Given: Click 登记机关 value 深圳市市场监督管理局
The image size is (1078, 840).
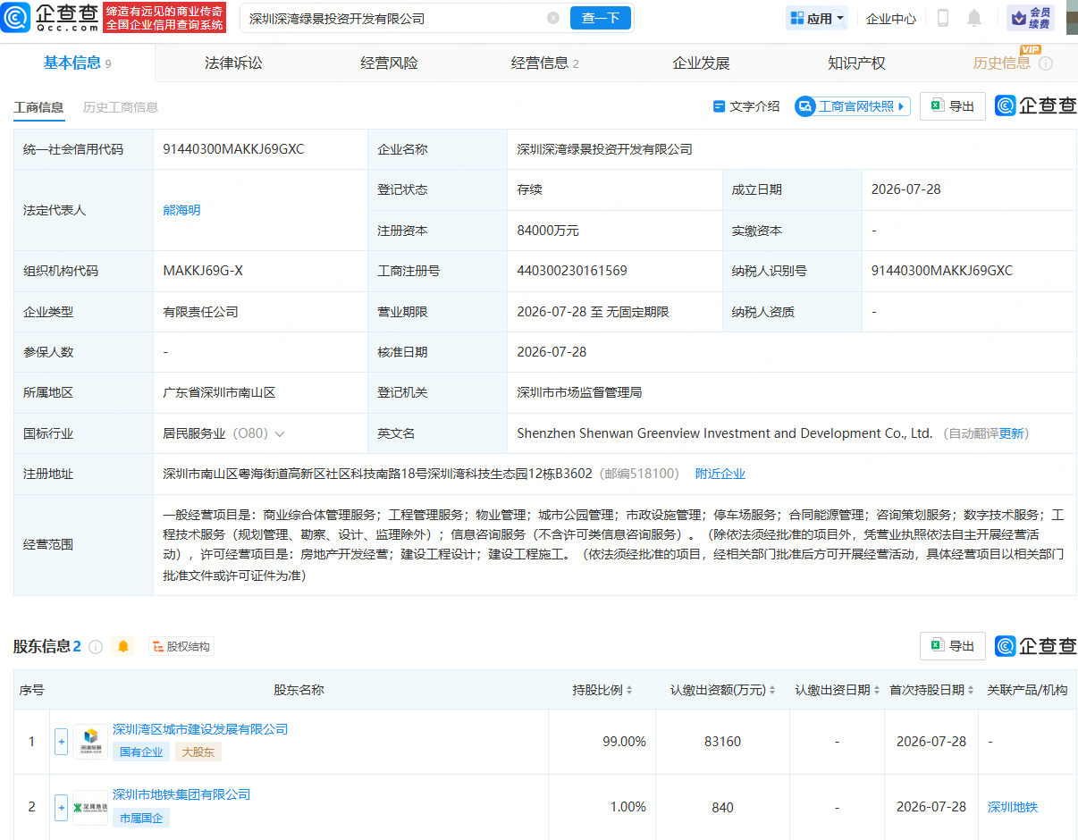Looking at the screenshot, I should tap(579, 392).
